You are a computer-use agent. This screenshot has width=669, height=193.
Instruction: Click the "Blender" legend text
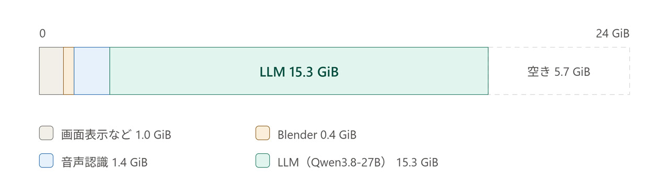[296, 134]
